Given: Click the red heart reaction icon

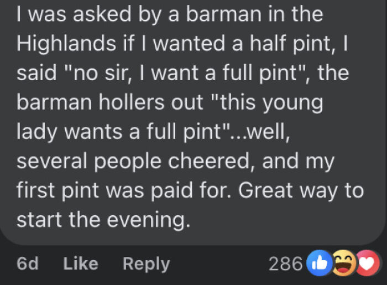Looking at the screenshot, I should (x=367, y=263).
